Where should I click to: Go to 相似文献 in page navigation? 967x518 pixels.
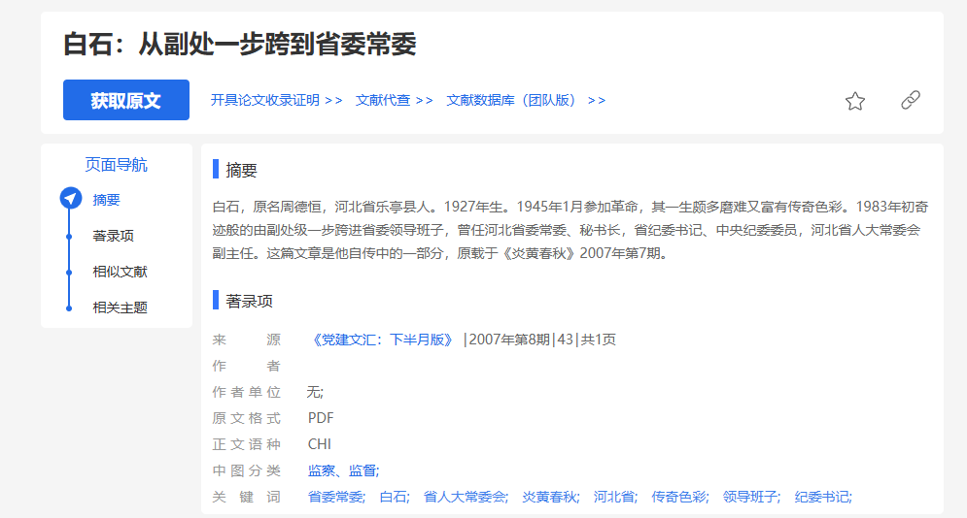(120, 272)
